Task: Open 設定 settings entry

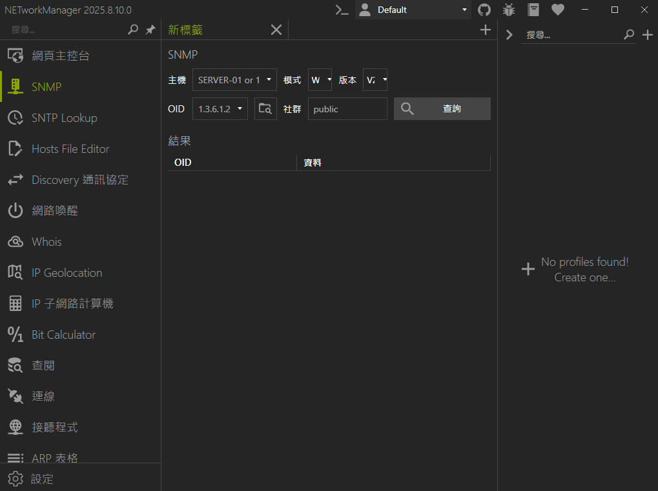Action: pos(81,479)
